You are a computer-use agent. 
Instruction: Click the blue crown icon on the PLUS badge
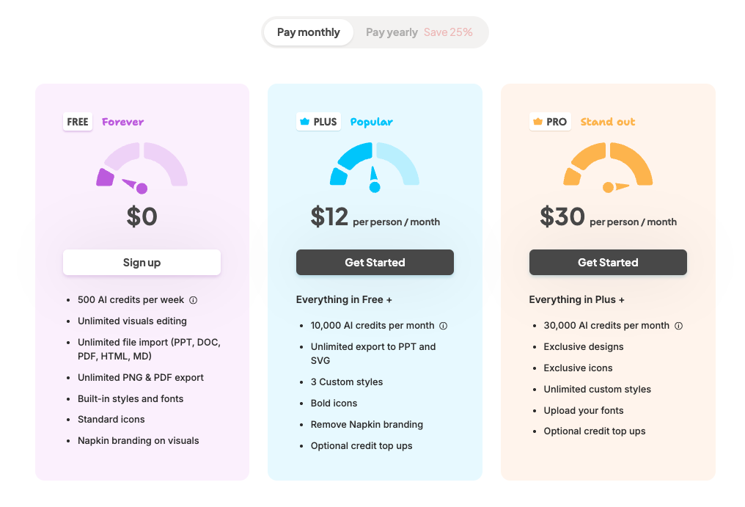click(305, 122)
